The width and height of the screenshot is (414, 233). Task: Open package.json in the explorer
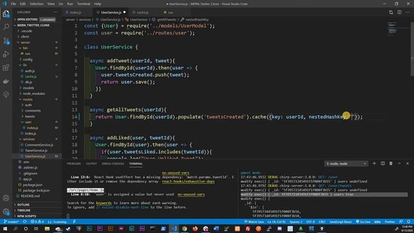(32, 184)
